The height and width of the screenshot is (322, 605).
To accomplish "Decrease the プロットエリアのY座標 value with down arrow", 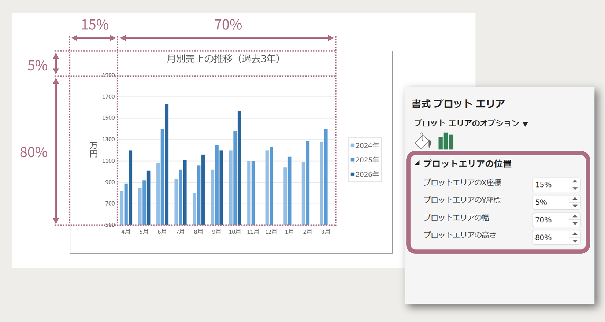I will [575, 206].
